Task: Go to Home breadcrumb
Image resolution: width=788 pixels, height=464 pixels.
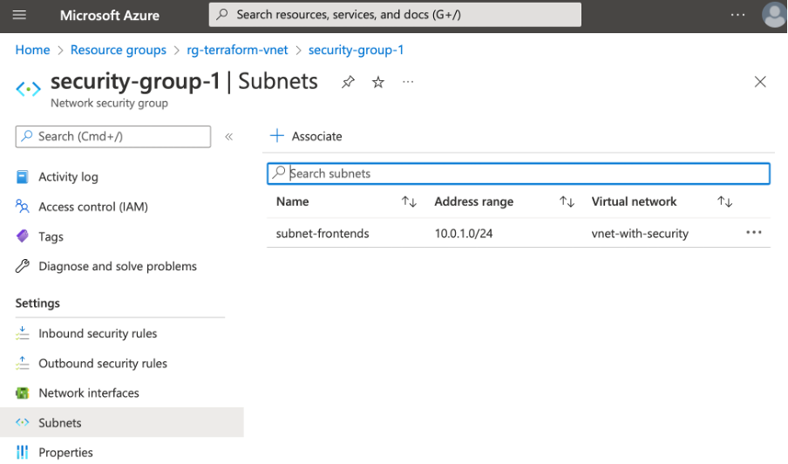Action: [32, 50]
